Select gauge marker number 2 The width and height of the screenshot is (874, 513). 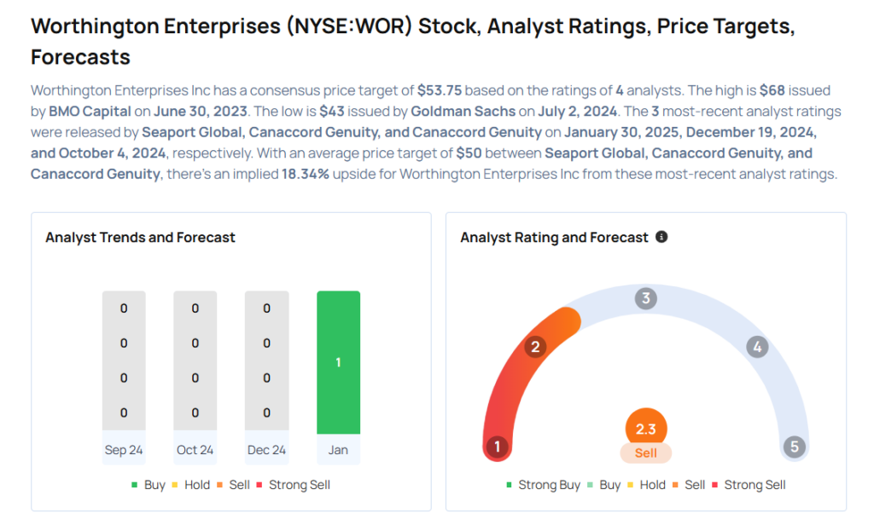(535, 347)
